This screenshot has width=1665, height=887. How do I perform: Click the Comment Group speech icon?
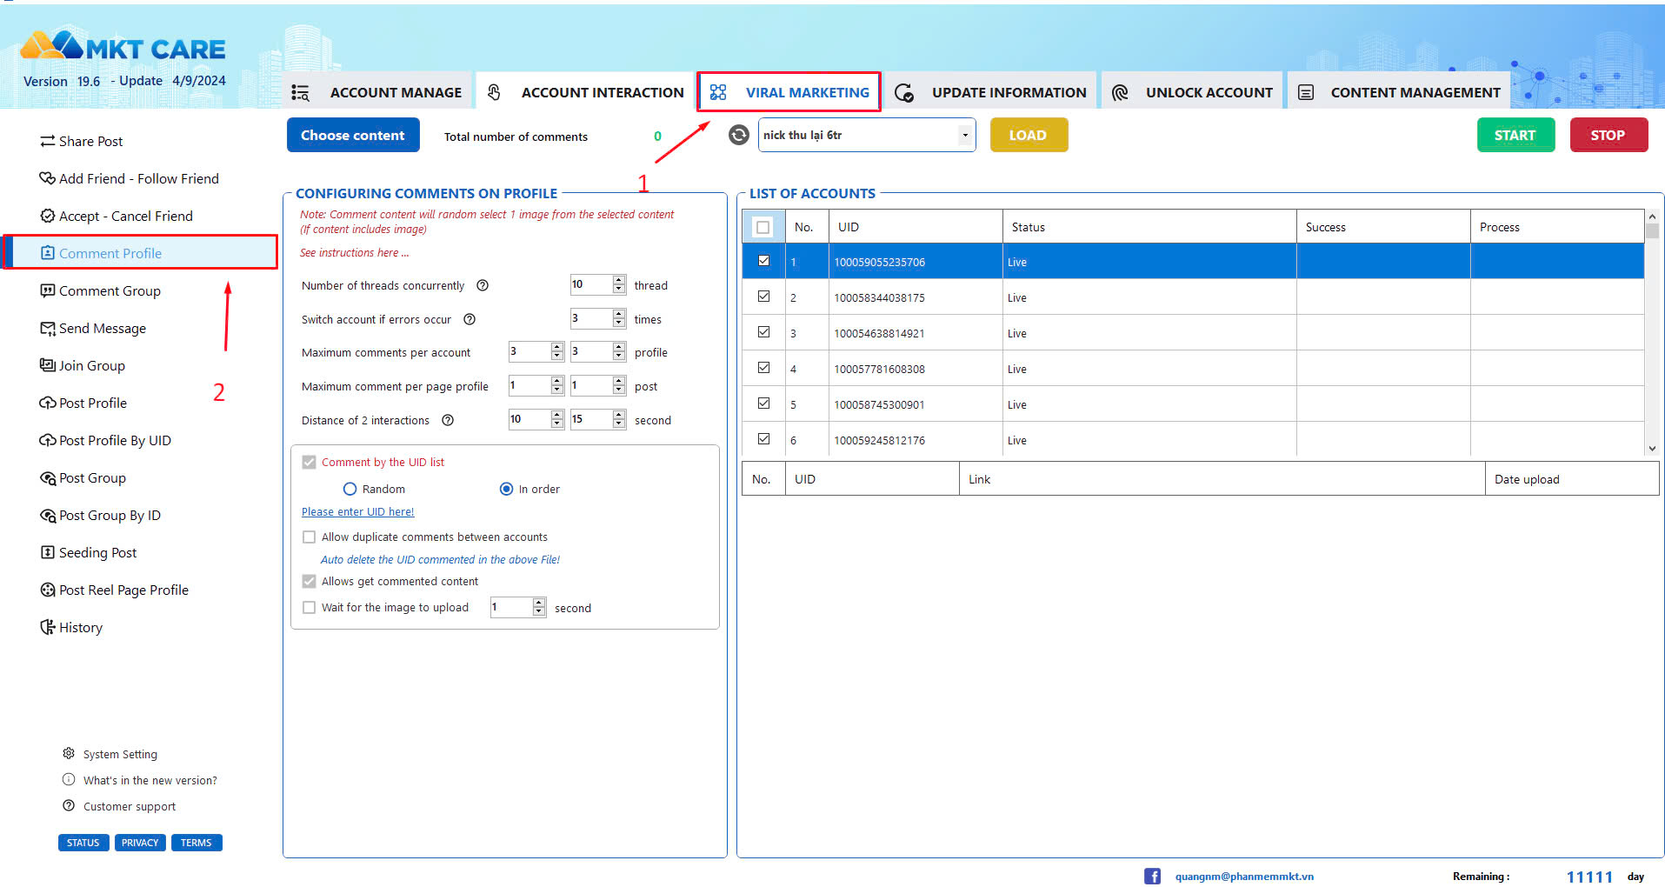pyautogui.click(x=48, y=290)
